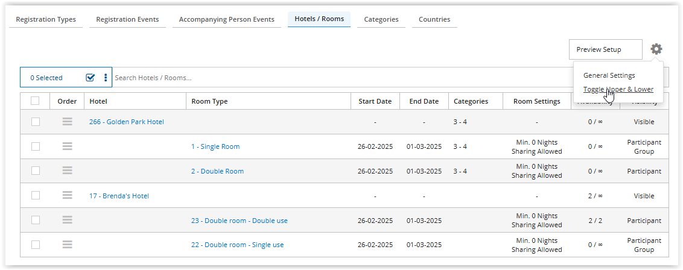Click reorder handle for Single Room row
The width and height of the screenshot is (683, 270).
coord(67,146)
